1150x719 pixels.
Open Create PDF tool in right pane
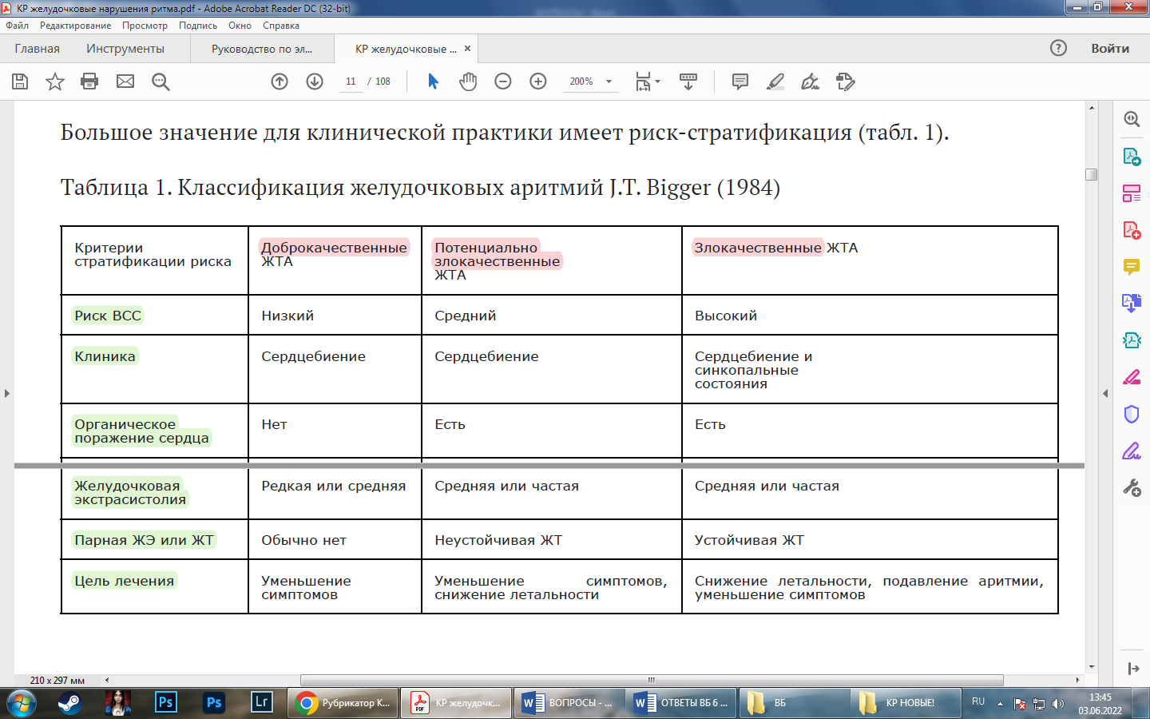(1132, 230)
